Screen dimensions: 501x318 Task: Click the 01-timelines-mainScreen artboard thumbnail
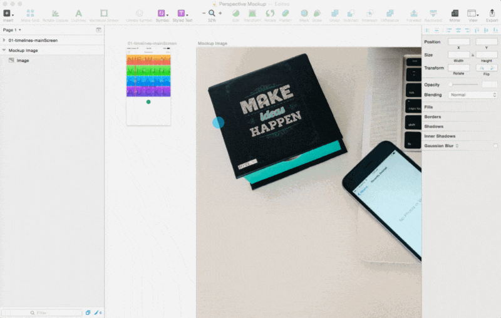point(148,86)
